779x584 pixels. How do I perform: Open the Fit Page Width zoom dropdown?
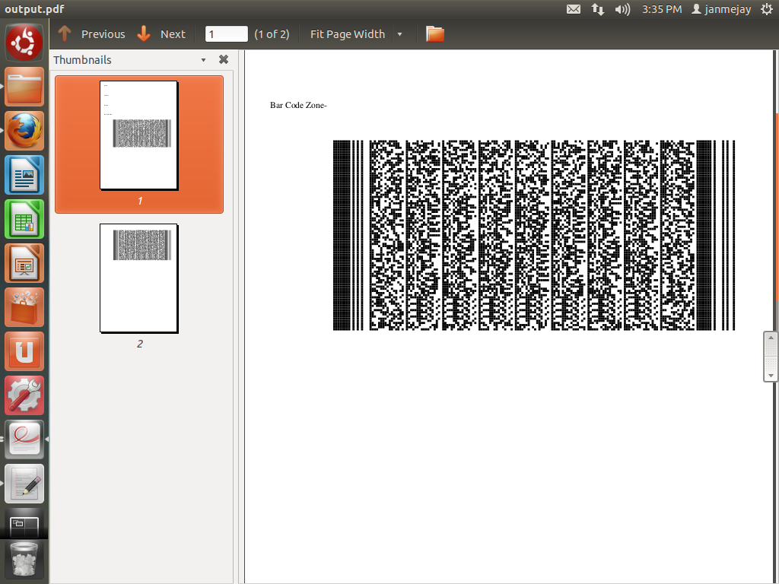click(348, 33)
